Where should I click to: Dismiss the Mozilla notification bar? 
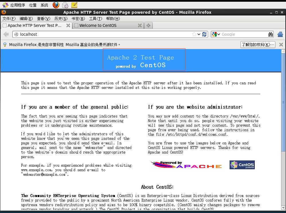click(281, 45)
